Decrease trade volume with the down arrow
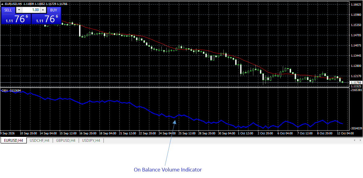Screen dimensions: 363x178 [x=19, y=10]
